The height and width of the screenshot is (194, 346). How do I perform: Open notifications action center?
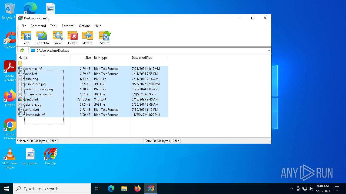pos(337,189)
